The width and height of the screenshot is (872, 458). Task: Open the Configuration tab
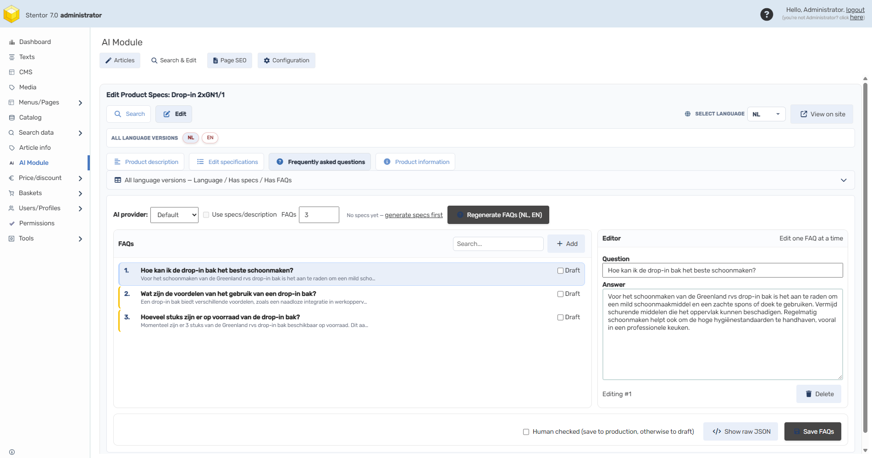(x=286, y=60)
